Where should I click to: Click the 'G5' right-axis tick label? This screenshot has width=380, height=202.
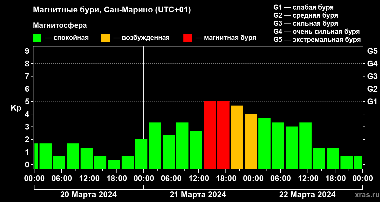[372, 51]
